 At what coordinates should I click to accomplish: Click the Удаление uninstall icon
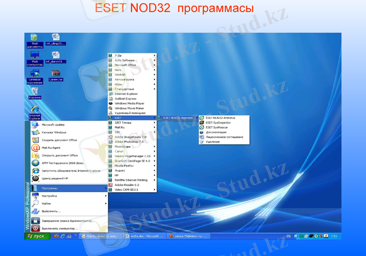pyautogui.click(x=202, y=142)
